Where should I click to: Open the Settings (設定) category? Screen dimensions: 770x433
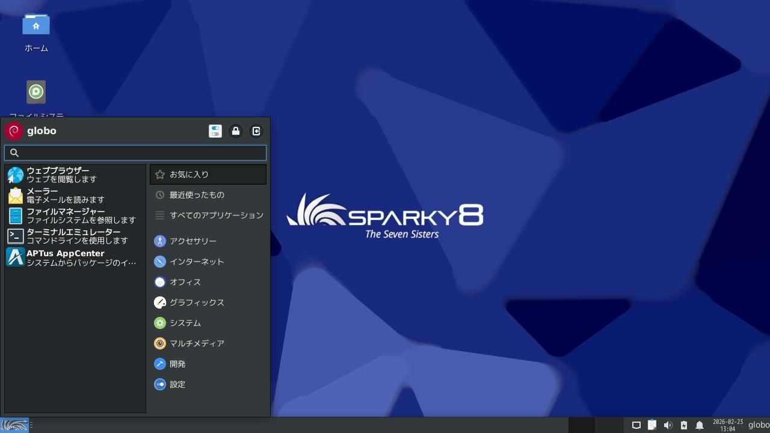tap(208, 384)
